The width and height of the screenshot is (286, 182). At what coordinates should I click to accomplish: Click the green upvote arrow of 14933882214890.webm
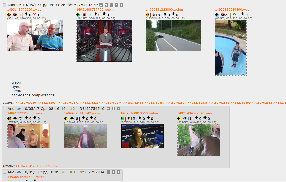coord(234,14)
